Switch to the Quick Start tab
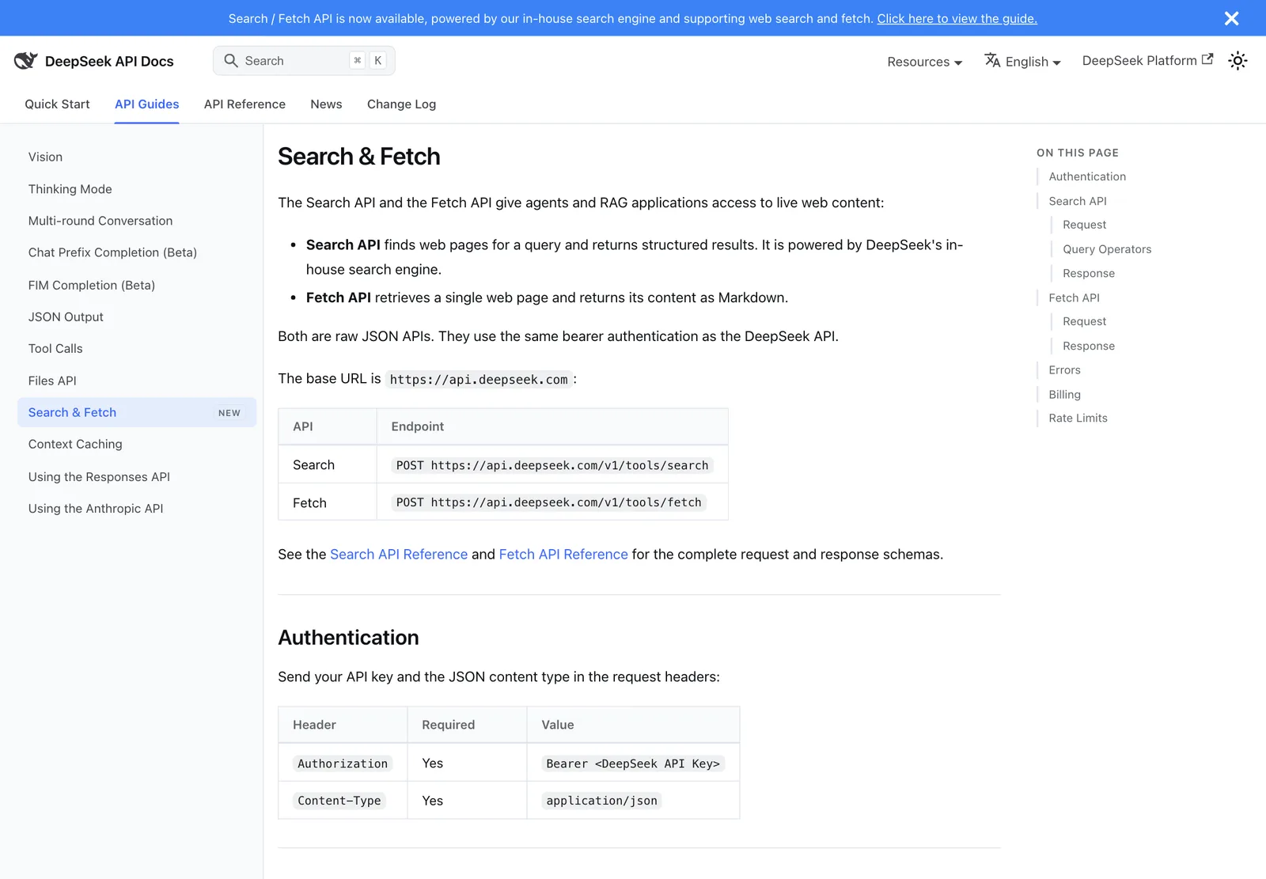The height and width of the screenshot is (879, 1266). tap(57, 104)
